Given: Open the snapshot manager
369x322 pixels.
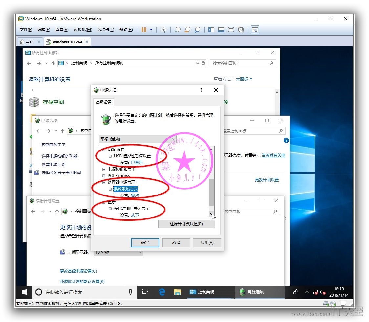Looking at the screenshot, I should coord(197,30).
